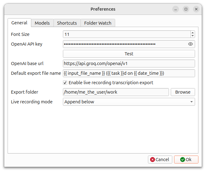Viewport: 206px width, 172px height.
Task: Click the OpenAI base url field
Action: (129, 64)
